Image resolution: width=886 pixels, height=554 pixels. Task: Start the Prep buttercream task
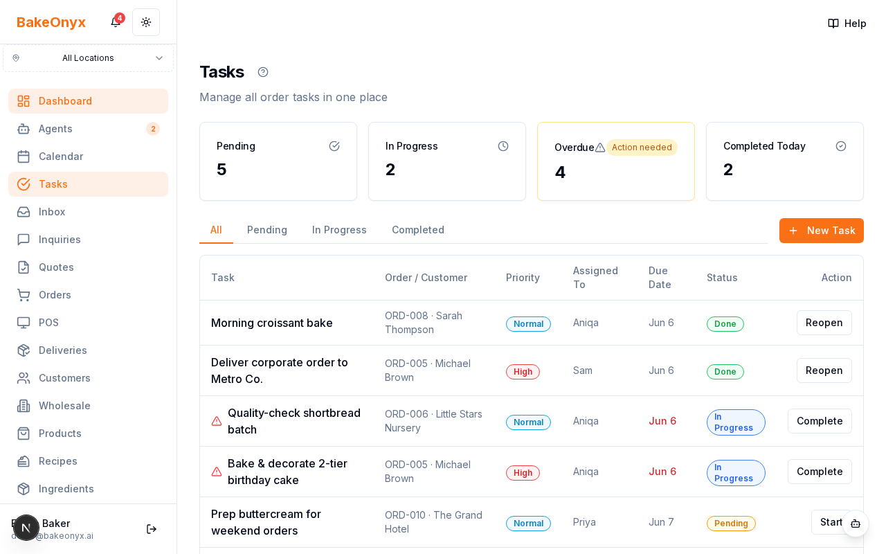pos(831,522)
